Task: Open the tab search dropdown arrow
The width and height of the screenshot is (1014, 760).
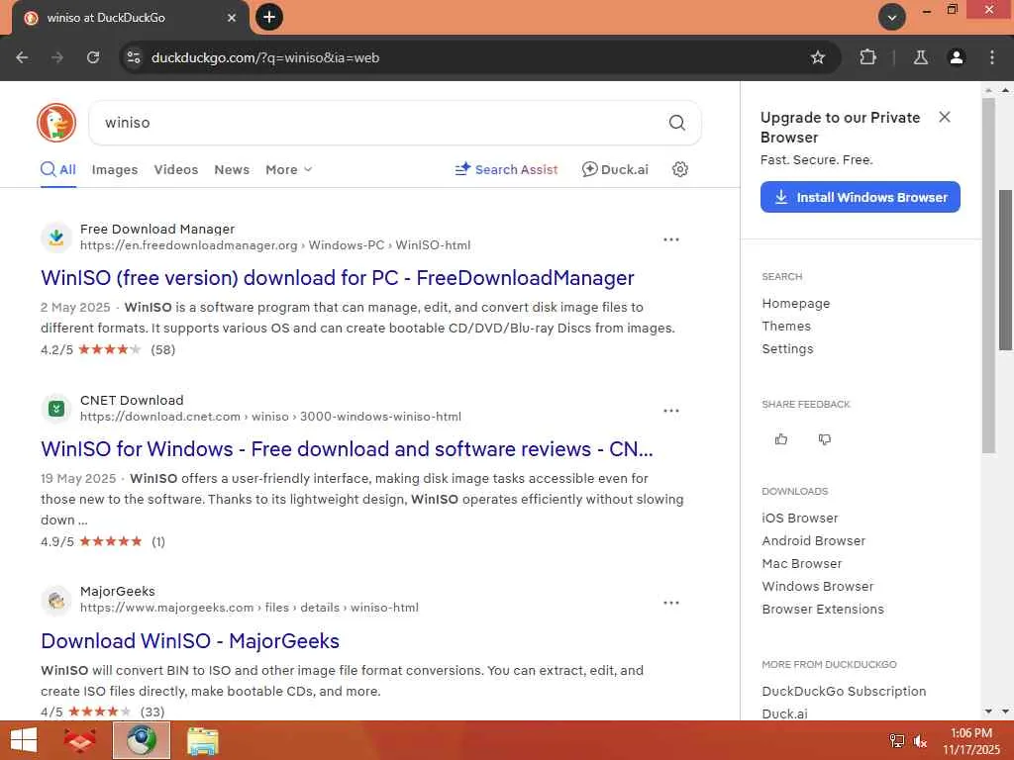Action: click(x=892, y=18)
